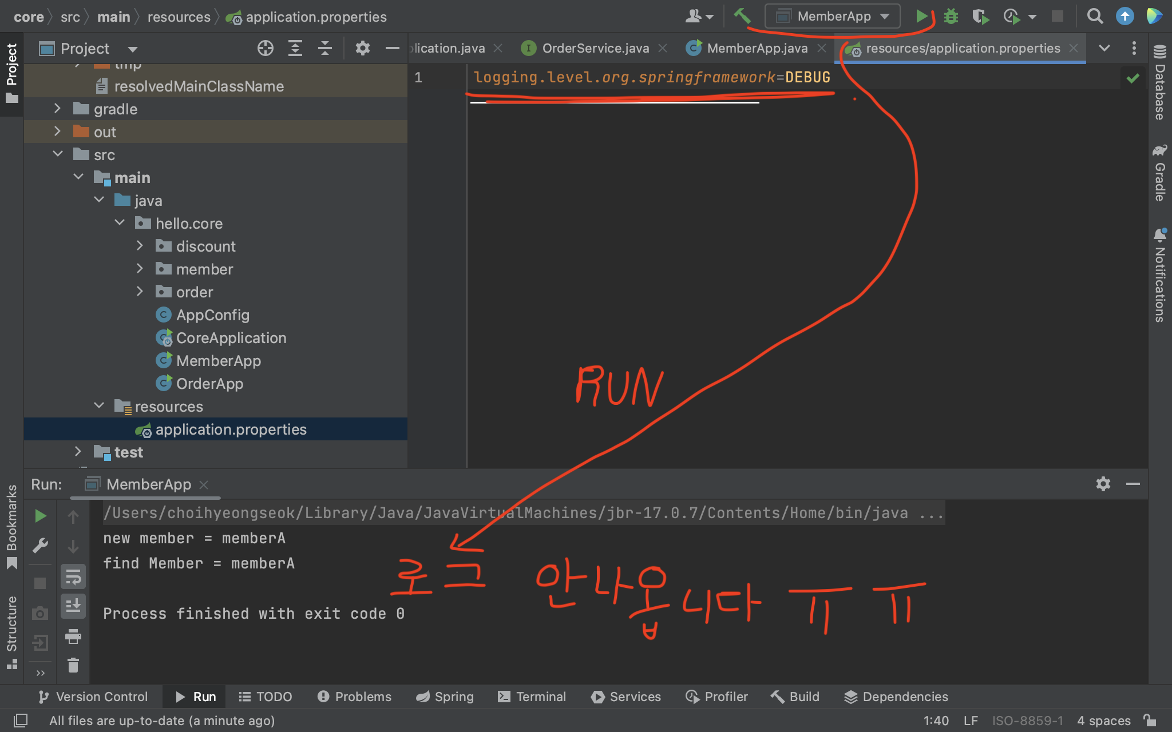The image size is (1172, 732).
Task: Open run configuration wrench in Run panel
Action: click(40, 546)
